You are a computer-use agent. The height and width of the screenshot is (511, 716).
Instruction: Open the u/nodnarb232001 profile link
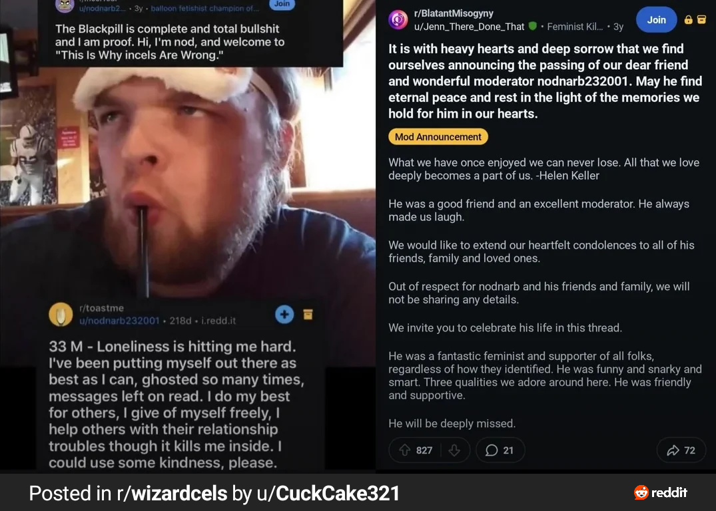(x=119, y=321)
